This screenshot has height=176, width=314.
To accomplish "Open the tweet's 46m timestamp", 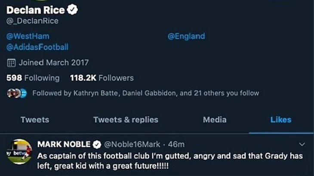I will (x=177, y=144).
